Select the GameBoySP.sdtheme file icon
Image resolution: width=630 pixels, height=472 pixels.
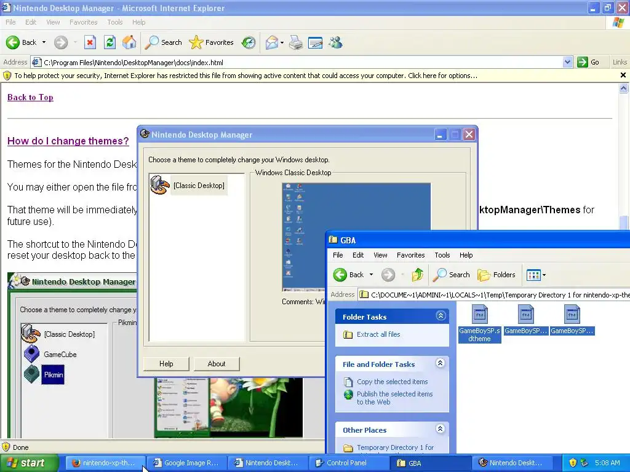(480, 314)
